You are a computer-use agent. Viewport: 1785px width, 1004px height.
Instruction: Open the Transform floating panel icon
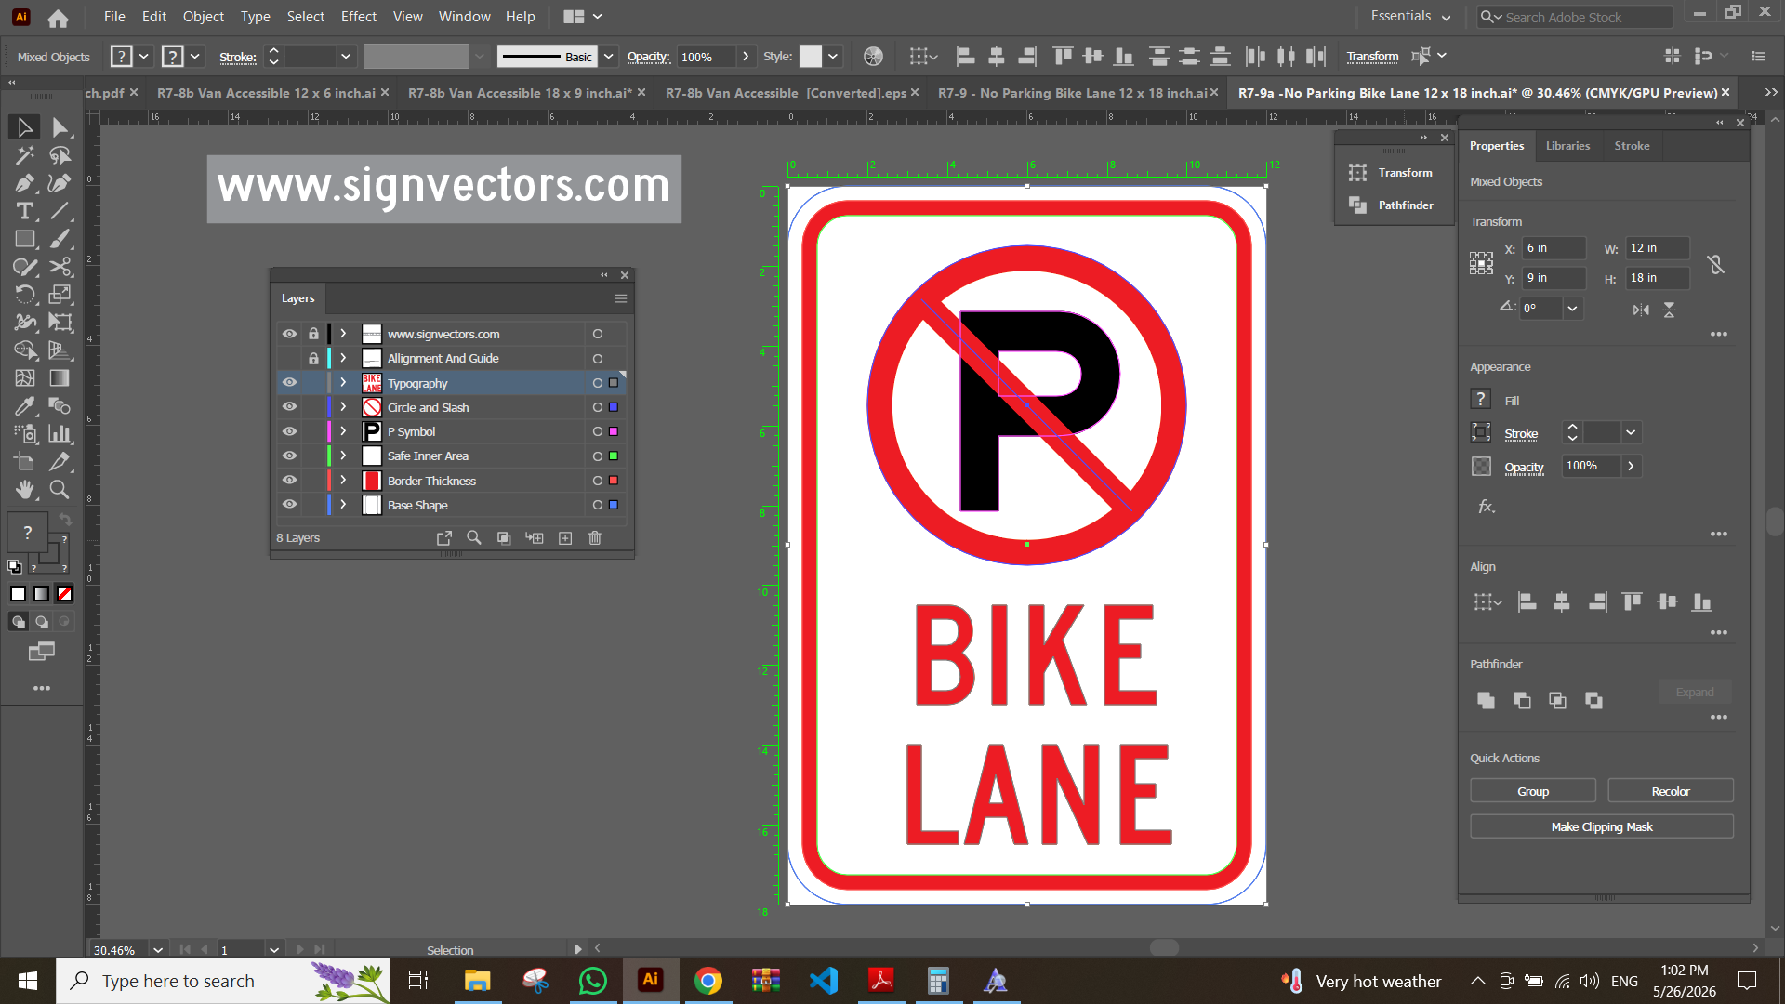pos(1358,173)
